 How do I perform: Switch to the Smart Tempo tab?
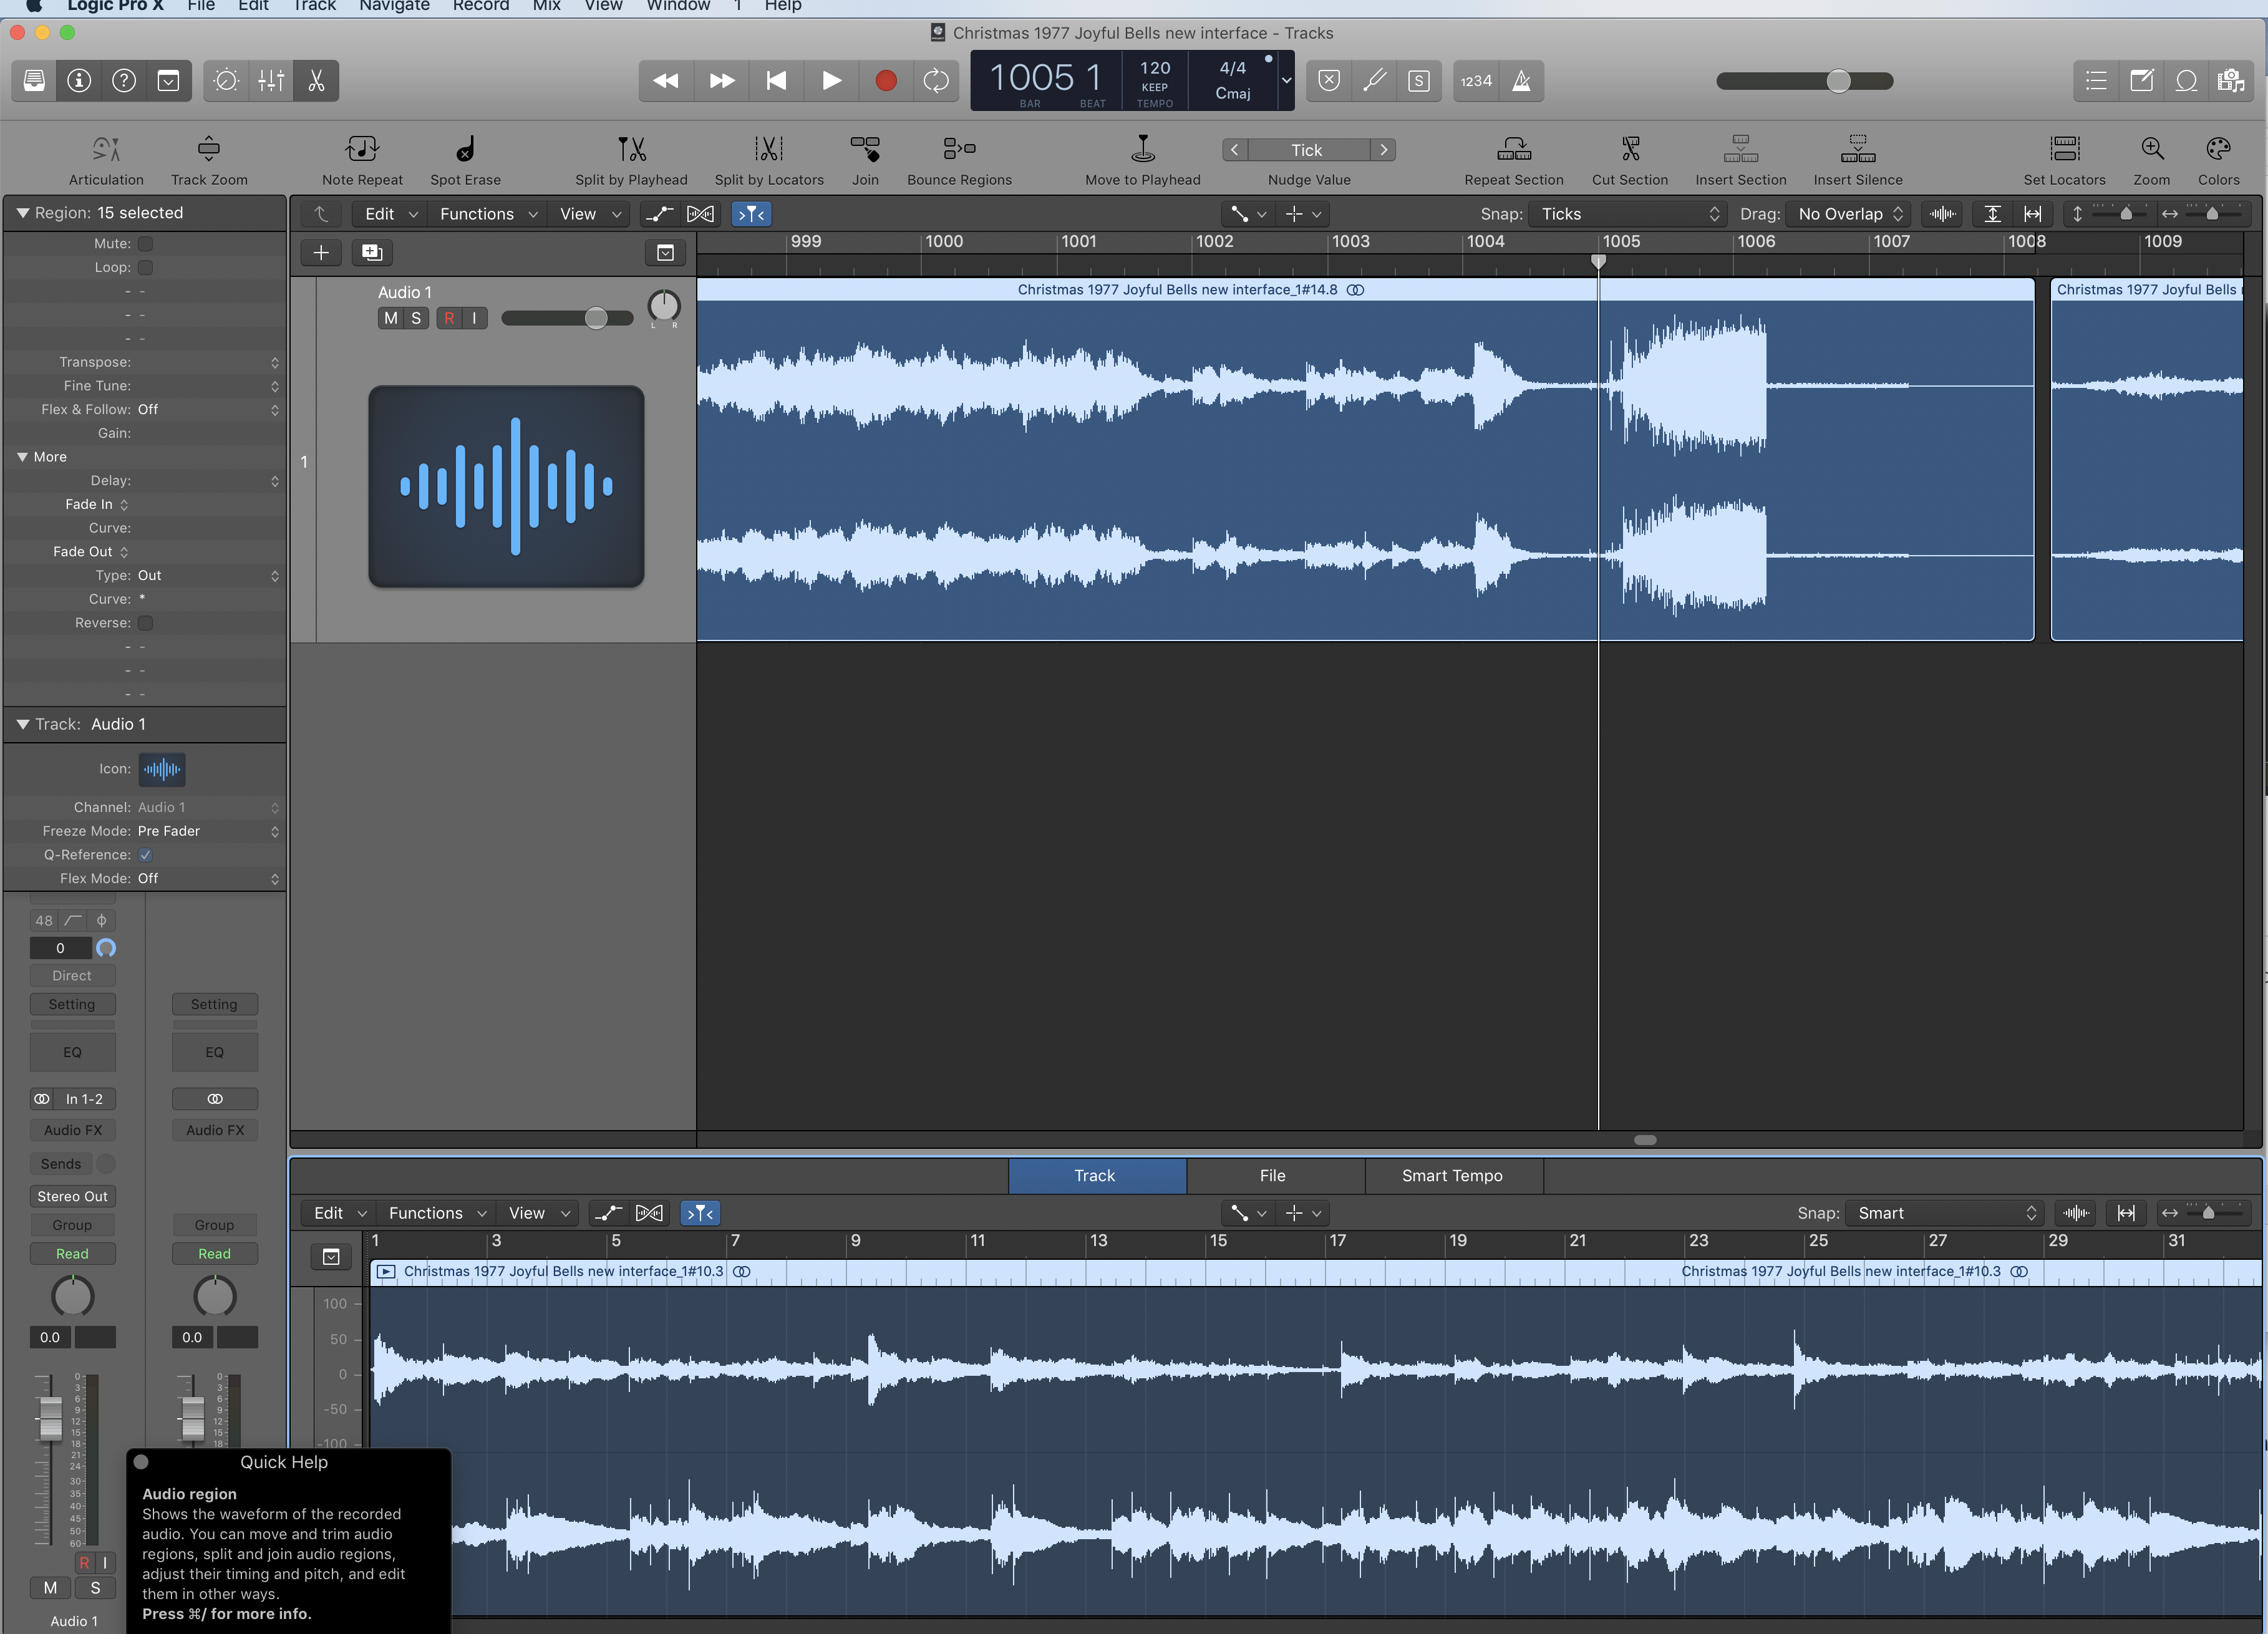pos(1452,1176)
